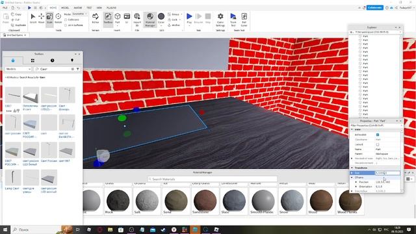Screen dimensions: 416x234
Task: Start Team Test
Action: [233, 19]
